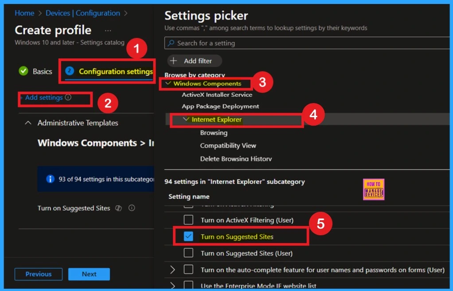This screenshot has width=453, height=291.
Task: Click the search magnifier icon in Settings picker
Action: [171, 43]
